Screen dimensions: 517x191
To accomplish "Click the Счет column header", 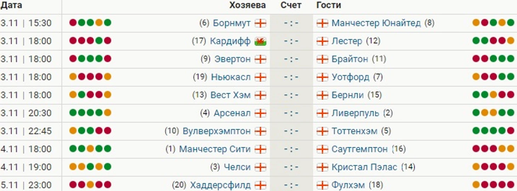I will (291, 5).
